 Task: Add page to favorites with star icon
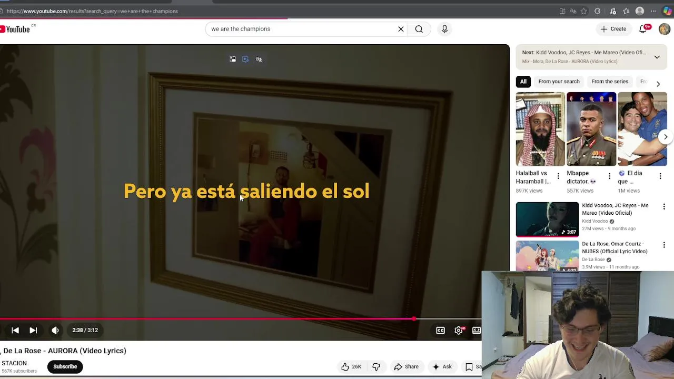(583, 11)
